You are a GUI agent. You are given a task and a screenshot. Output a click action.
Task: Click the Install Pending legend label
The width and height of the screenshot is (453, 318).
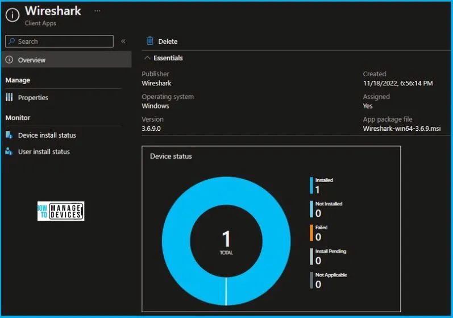point(331,251)
